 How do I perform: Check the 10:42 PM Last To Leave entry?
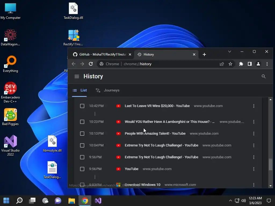[x=82, y=106]
